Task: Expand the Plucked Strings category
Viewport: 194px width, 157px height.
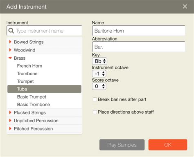Action: [x=10, y=112]
